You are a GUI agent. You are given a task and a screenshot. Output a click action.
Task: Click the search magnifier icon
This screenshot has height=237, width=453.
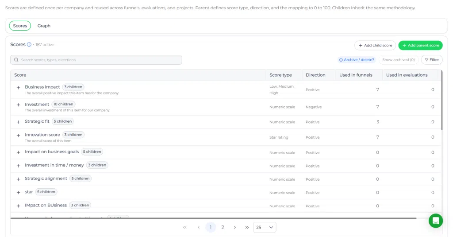pyautogui.click(x=16, y=60)
